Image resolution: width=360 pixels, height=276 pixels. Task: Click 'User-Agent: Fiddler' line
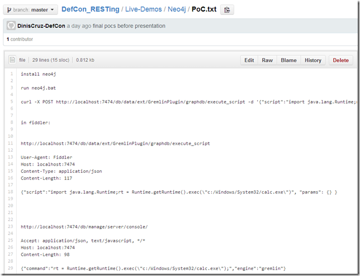[x=46, y=157]
